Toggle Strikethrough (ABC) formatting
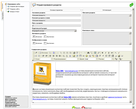The height and width of the screenshot is (109, 136). pos(112,53)
